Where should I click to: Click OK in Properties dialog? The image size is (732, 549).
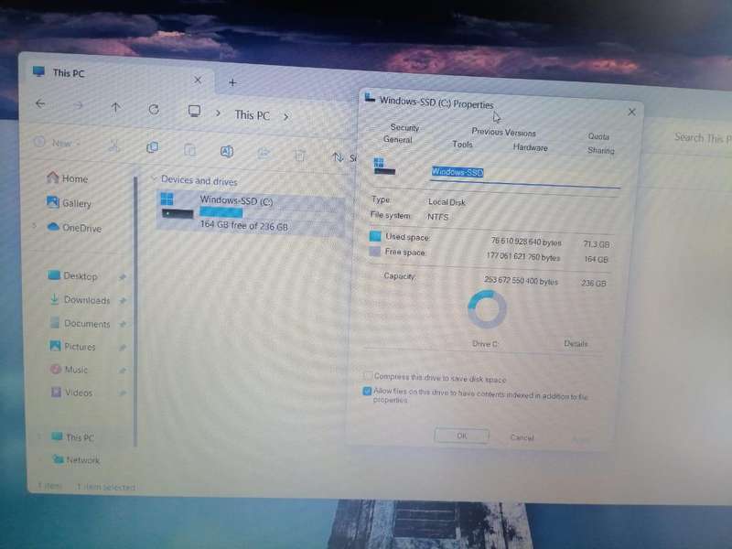tap(462, 436)
